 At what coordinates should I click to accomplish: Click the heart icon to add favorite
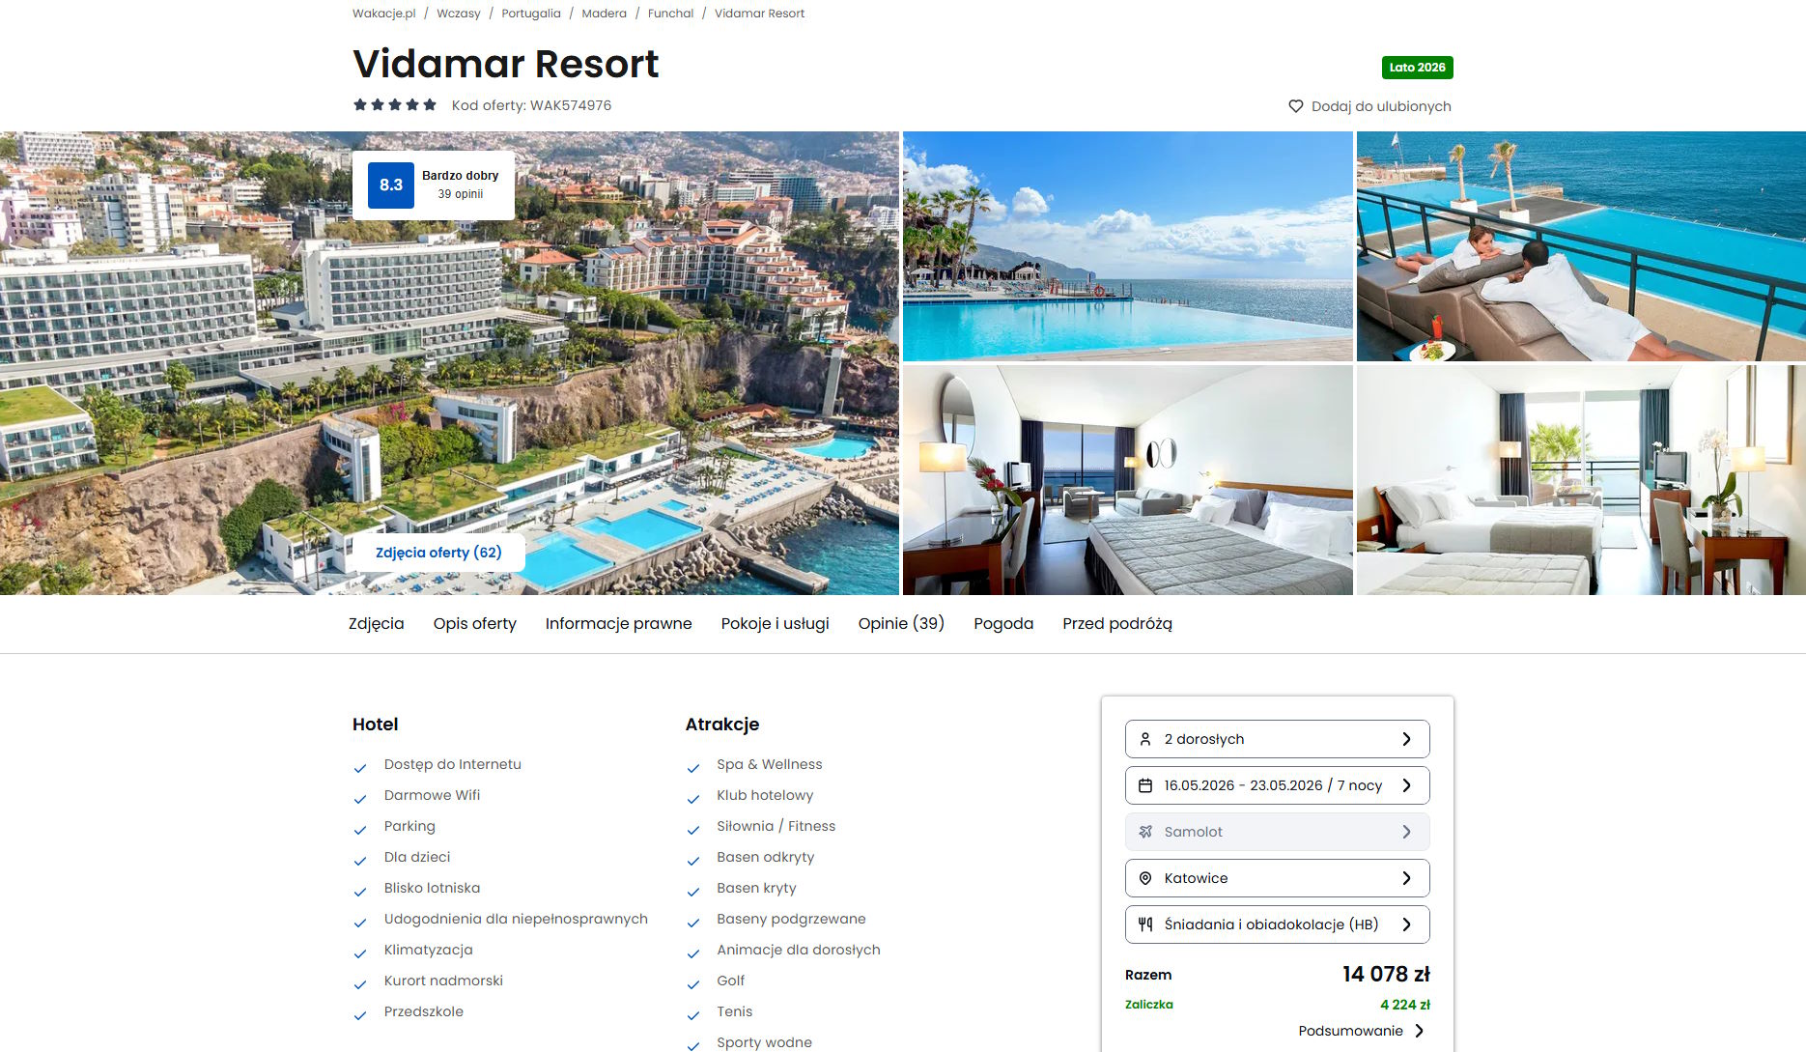(1295, 106)
